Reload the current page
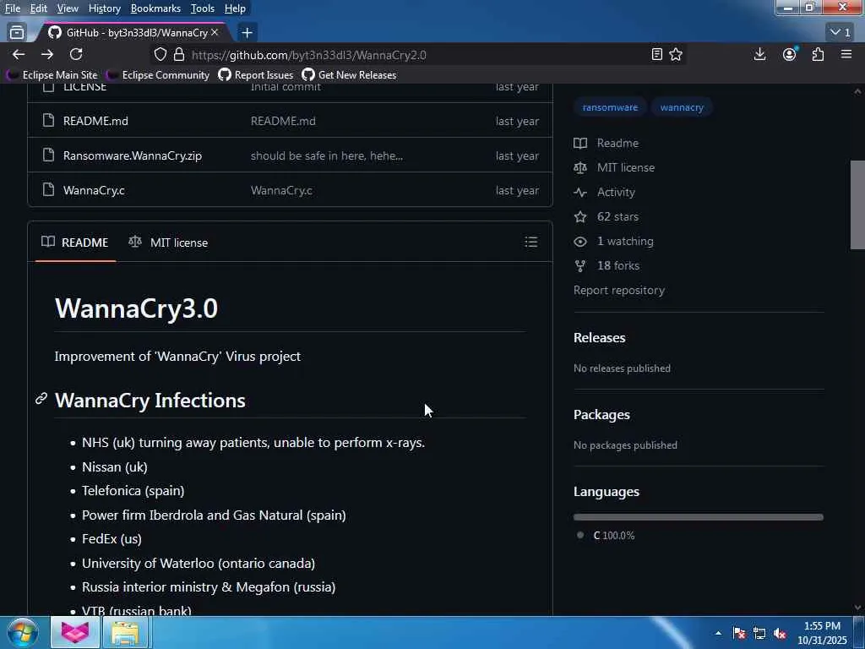Viewport: 865px width, 649px height. pyautogui.click(x=76, y=54)
